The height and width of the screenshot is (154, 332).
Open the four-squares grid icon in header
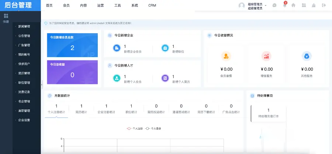coord(304,6)
